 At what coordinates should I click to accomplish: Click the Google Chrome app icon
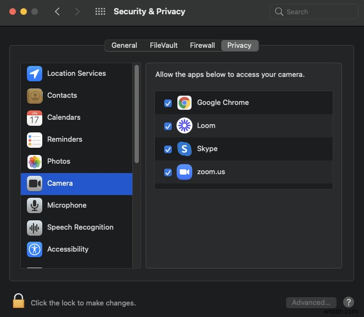[x=184, y=103]
